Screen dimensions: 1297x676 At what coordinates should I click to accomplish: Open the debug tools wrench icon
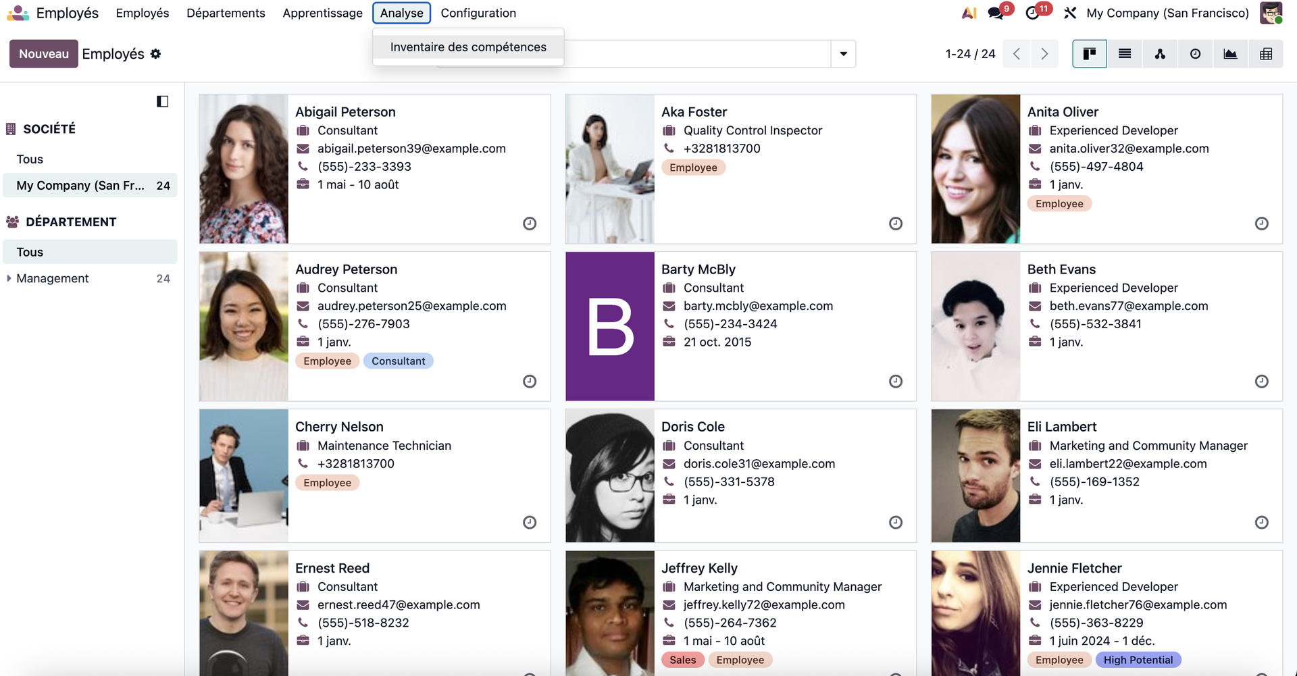tap(1070, 13)
